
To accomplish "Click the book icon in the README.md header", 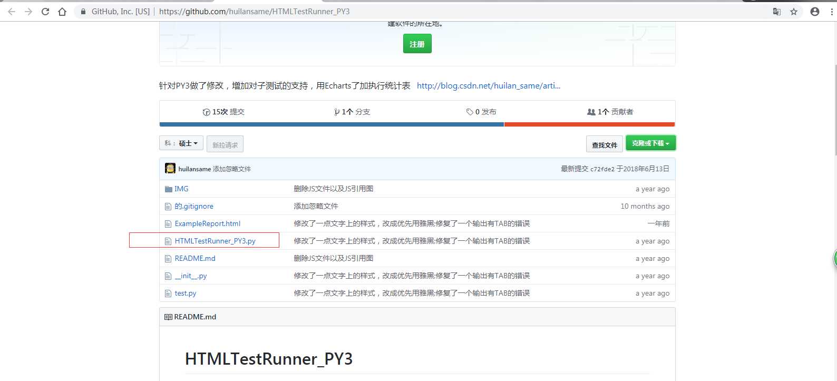I will (168, 317).
